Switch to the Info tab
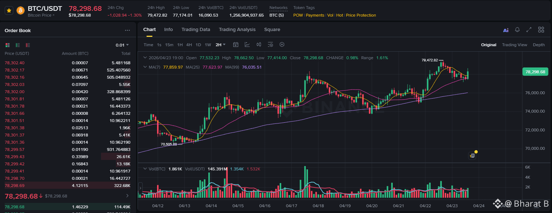Image resolution: width=552 pixels, height=213 pixels. pyautogui.click(x=169, y=30)
